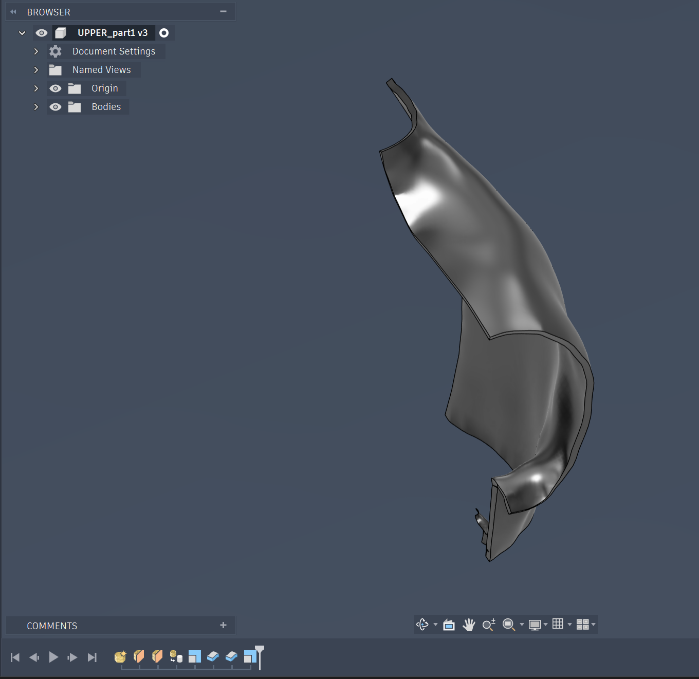Select the last Scale feature in timeline
The width and height of the screenshot is (699, 679).
click(250, 656)
